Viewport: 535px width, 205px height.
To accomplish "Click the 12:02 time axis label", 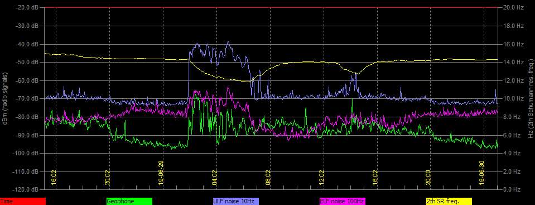I will tap(321, 178).
